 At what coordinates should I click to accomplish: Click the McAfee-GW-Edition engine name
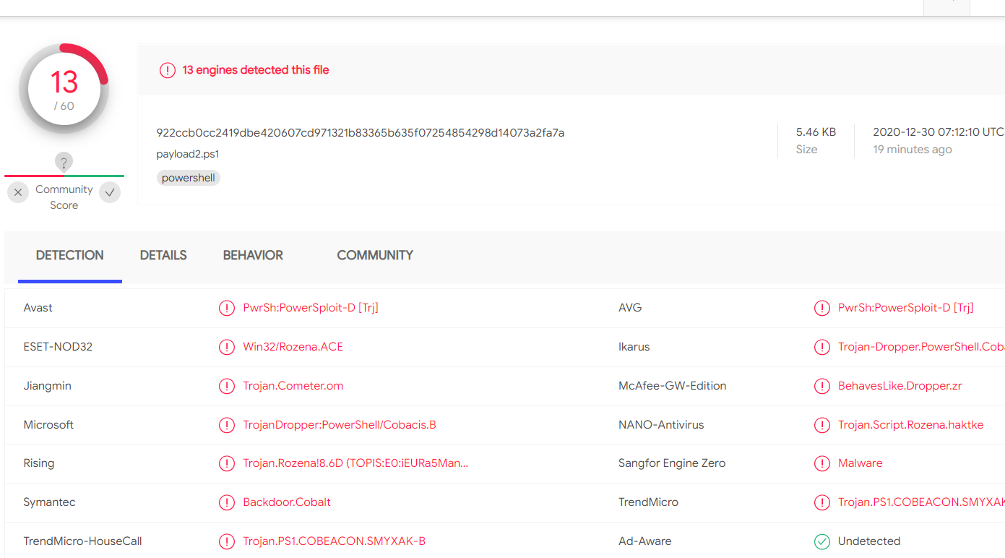(x=673, y=386)
